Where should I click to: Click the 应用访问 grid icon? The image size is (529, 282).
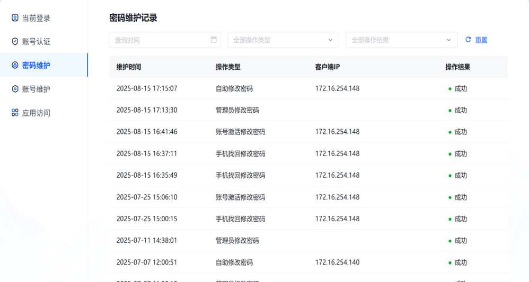tap(15, 113)
